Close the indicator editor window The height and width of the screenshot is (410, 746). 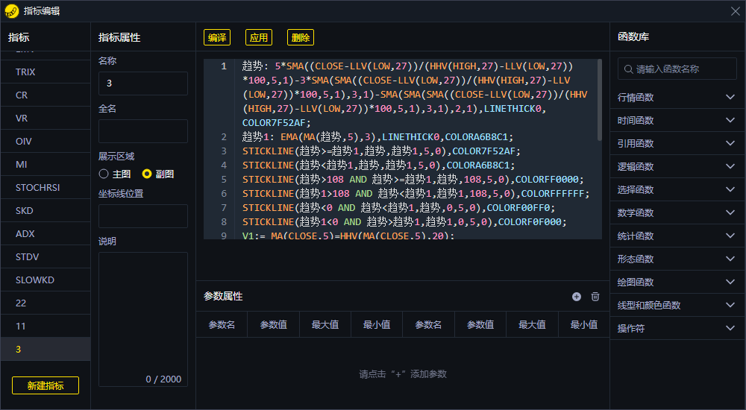coord(735,10)
